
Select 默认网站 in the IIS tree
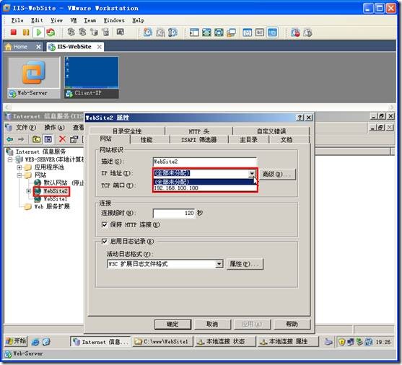point(55,182)
